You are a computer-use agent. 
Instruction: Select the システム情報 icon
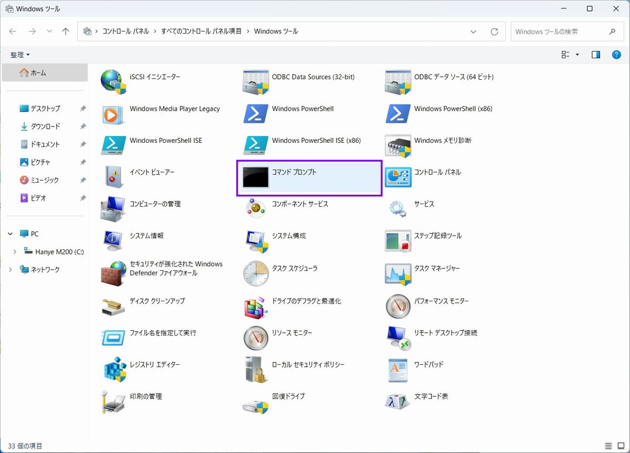click(113, 241)
